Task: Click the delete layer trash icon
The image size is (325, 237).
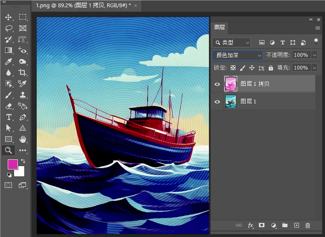Action: point(308,225)
